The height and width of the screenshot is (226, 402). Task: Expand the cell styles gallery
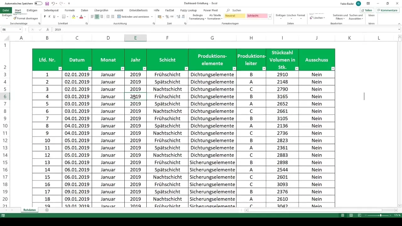point(270,17)
